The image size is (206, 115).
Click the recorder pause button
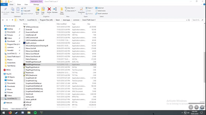196,107
